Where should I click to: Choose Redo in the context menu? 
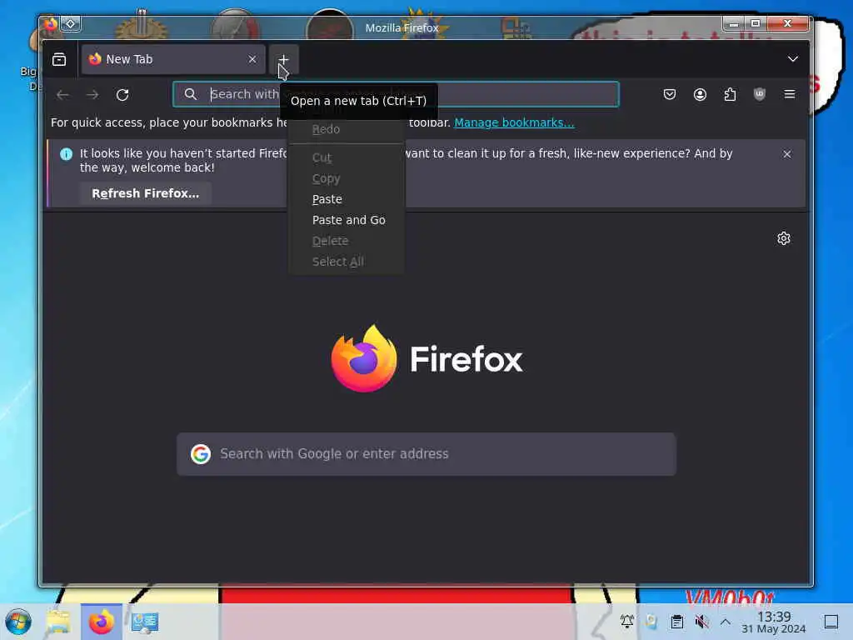(346, 129)
